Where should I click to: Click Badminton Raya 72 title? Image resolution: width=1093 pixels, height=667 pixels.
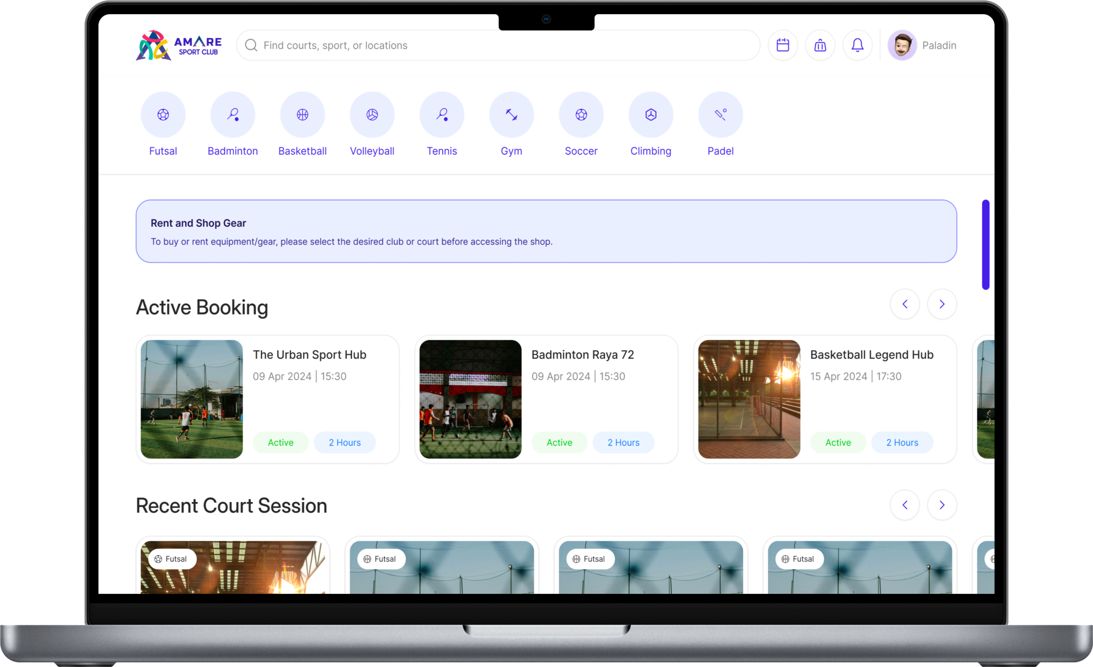coord(583,355)
